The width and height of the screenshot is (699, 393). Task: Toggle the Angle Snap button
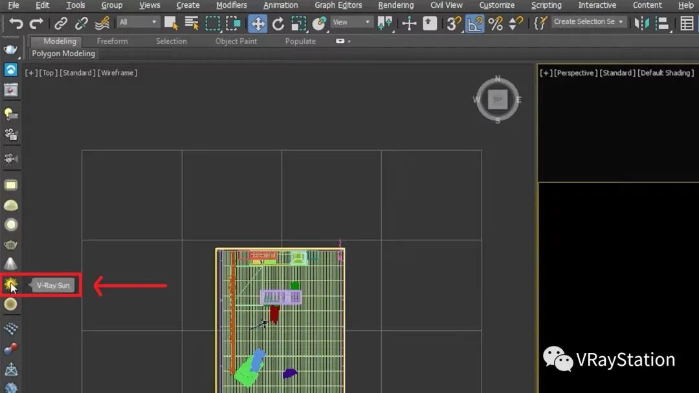(475, 24)
